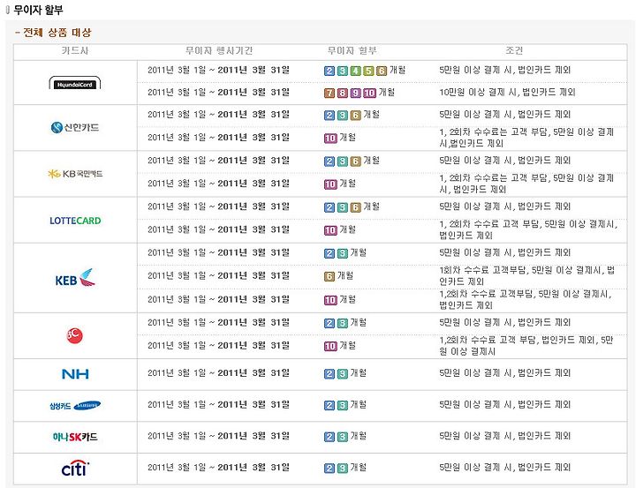
Task: Click the 카드사 column header
Action: click(75, 51)
